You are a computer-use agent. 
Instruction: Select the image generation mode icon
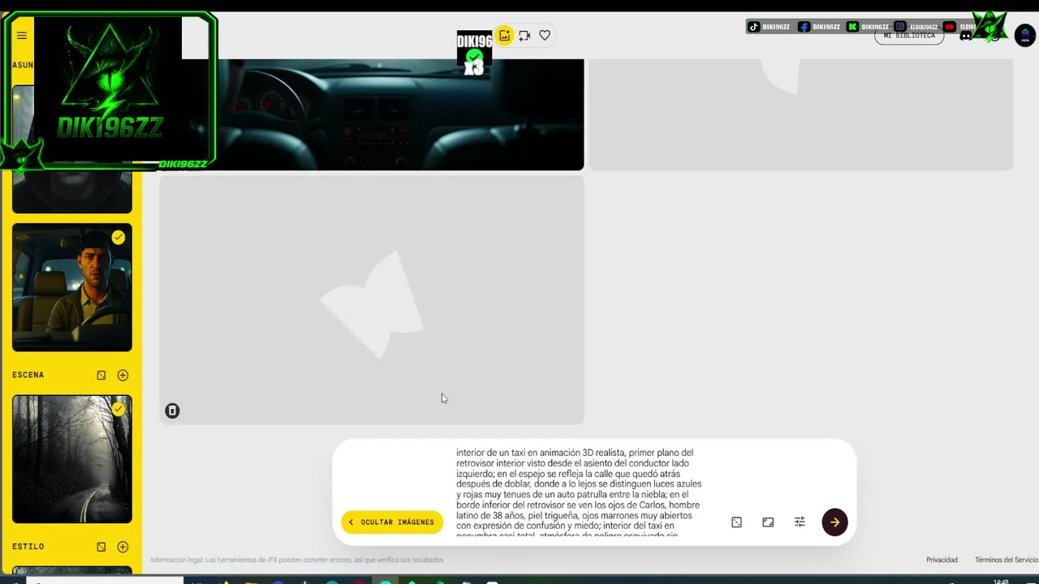pos(505,36)
